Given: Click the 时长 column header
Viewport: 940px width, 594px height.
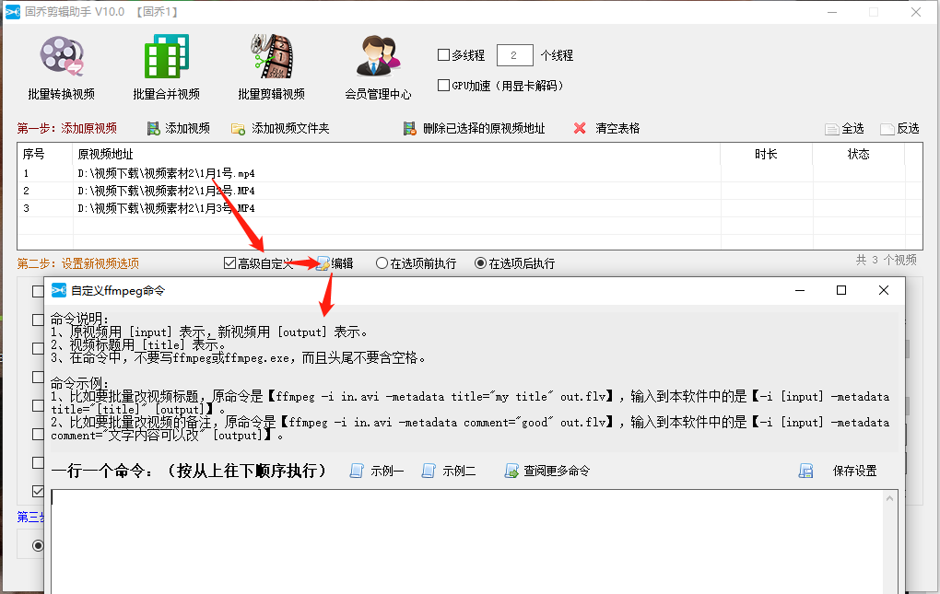Looking at the screenshot, I should (766, 154).
